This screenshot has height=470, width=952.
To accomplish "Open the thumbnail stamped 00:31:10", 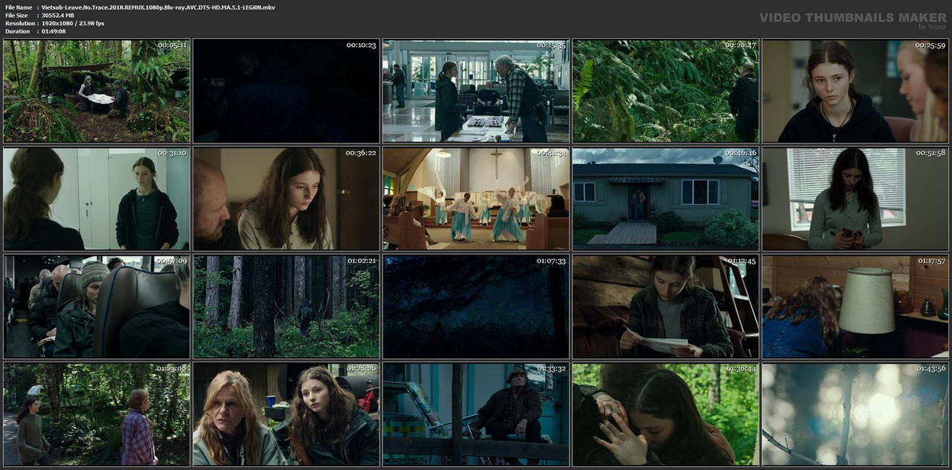I will tap(97, 199).
